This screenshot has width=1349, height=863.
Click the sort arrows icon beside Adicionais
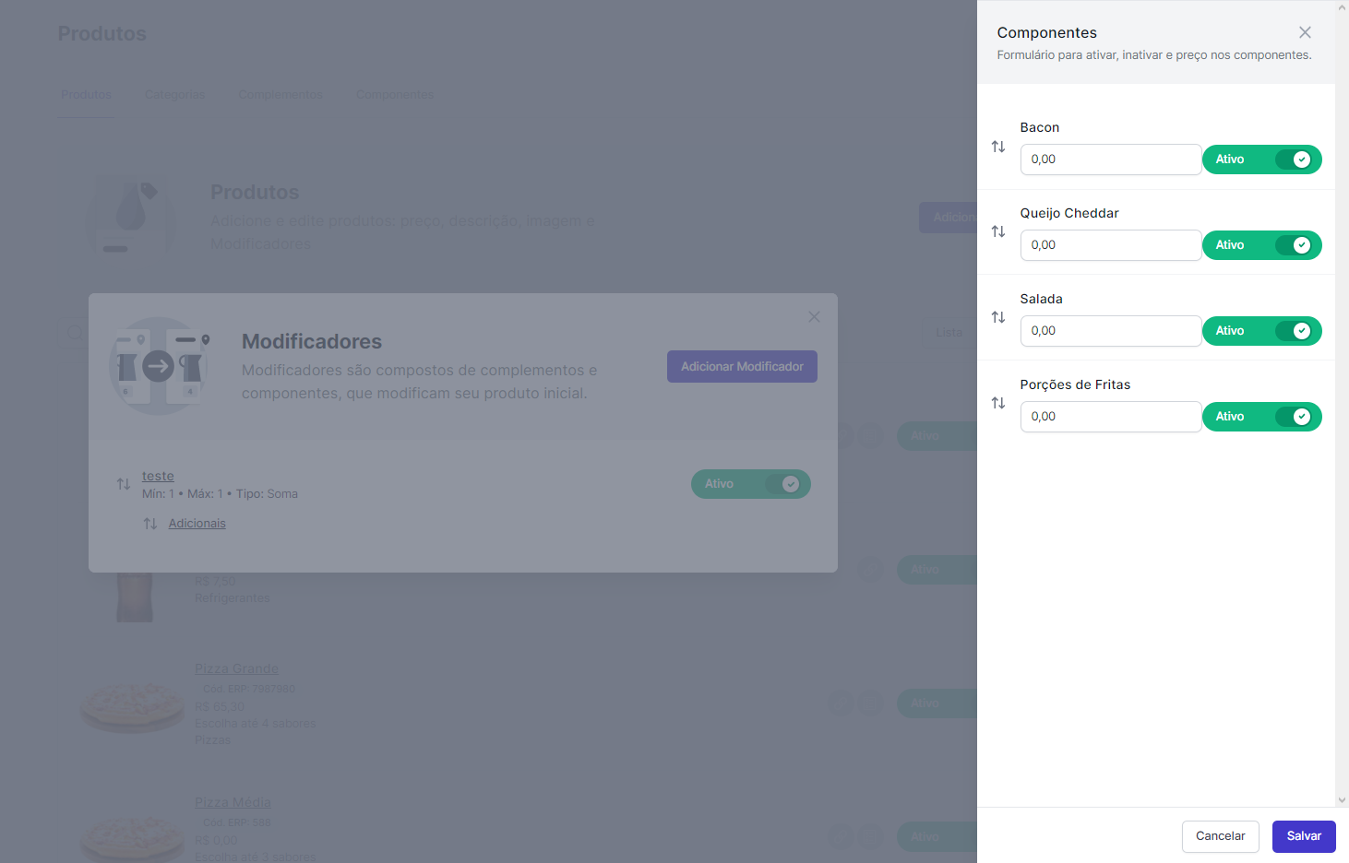(x=150, y=524)
